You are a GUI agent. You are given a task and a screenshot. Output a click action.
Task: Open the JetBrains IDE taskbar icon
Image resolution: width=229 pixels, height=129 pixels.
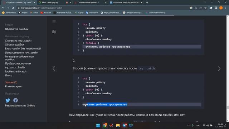(131, 125)
